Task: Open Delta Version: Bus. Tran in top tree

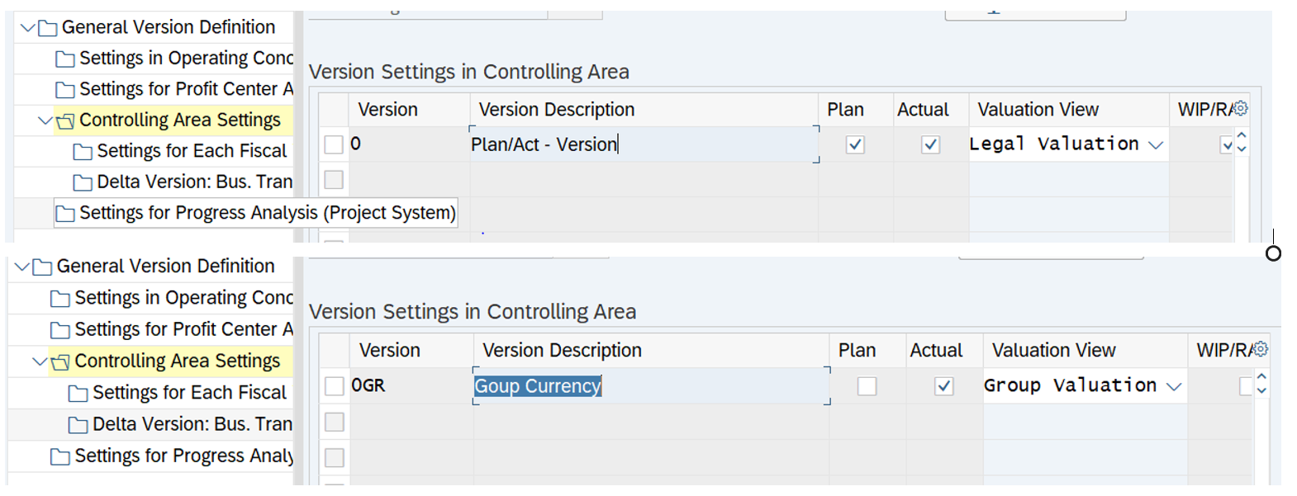Action: coord(194,182)
